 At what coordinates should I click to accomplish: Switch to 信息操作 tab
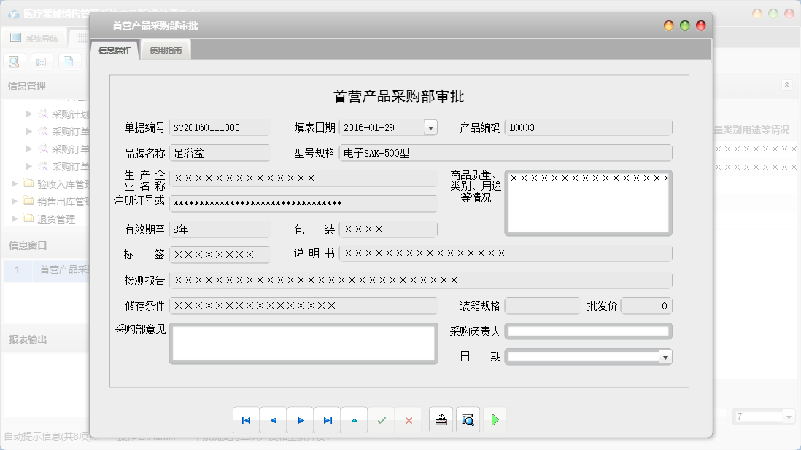click(x=115, y=50)
